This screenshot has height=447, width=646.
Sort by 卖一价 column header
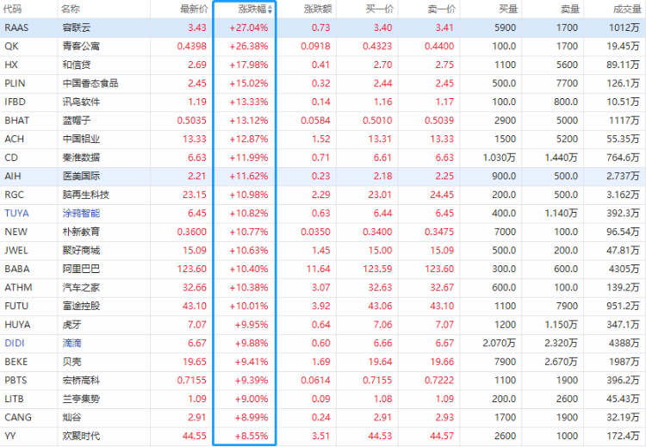click(442, 9)
